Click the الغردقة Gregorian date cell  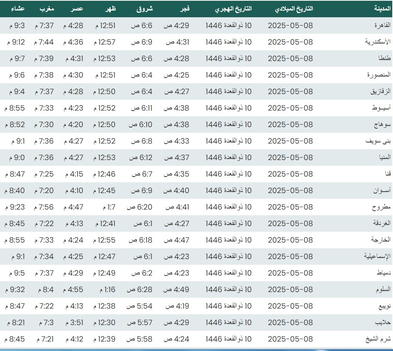pyautogui.click(x=290, y=223)
